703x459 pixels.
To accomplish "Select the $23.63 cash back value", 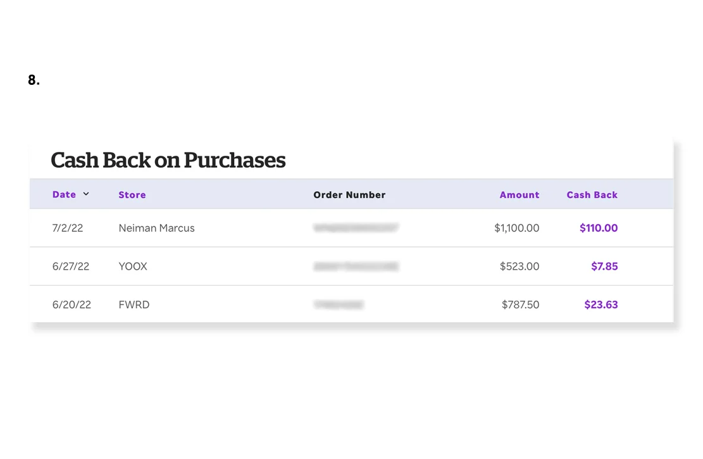I will pyautogui.click(x=601, y=305).
